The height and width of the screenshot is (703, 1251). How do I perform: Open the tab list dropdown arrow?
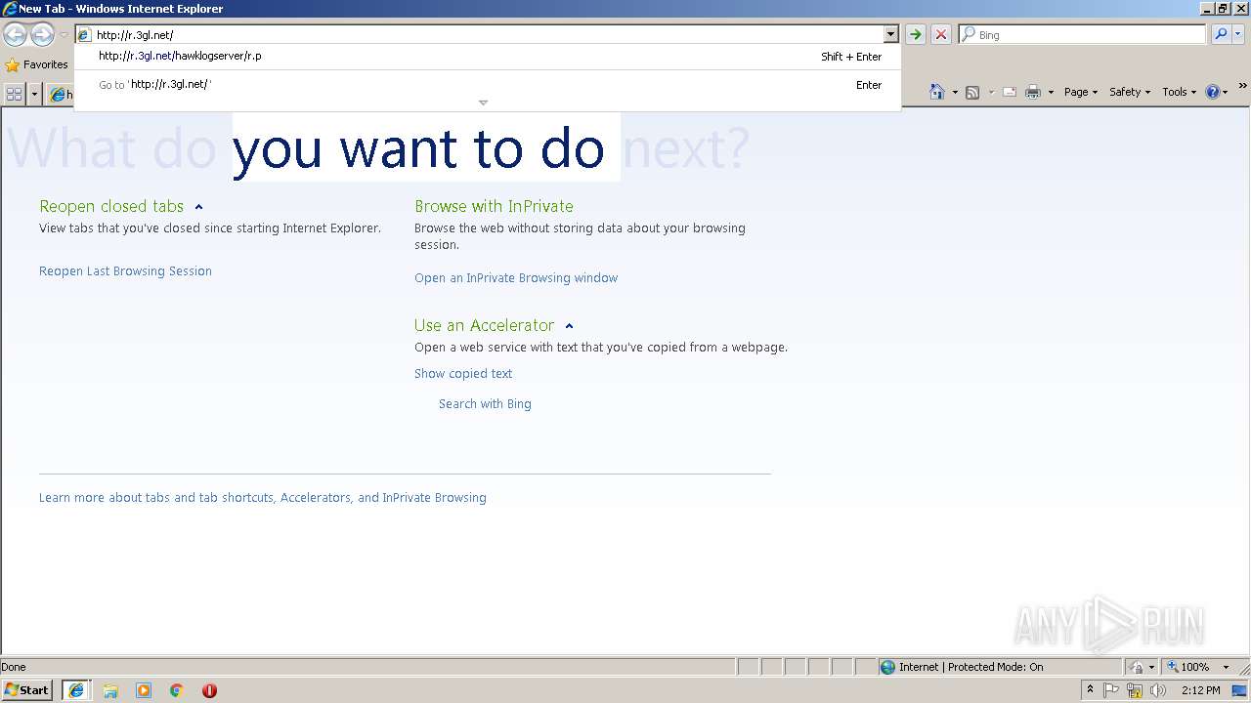point(35,94)
